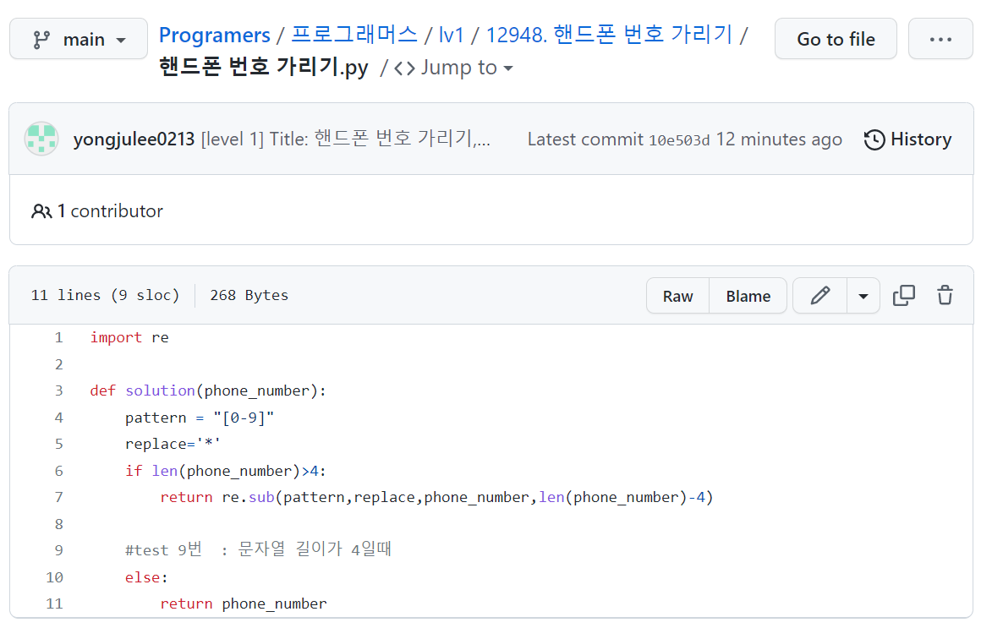Image resolution: width=1003 pixels, height=639 pixels.
Task: Click the Go to file button
Action: [836, 39]
